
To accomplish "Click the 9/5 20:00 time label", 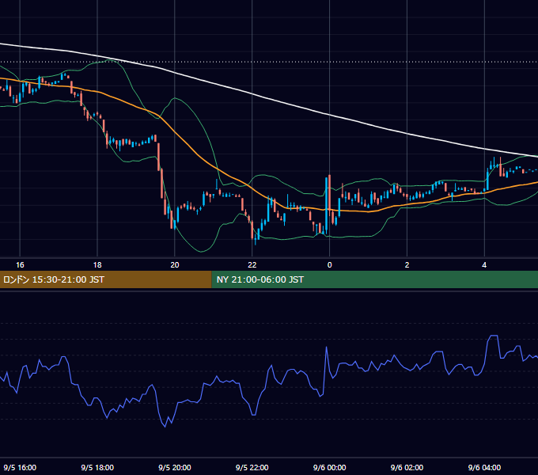I will (x=175, y=467).
